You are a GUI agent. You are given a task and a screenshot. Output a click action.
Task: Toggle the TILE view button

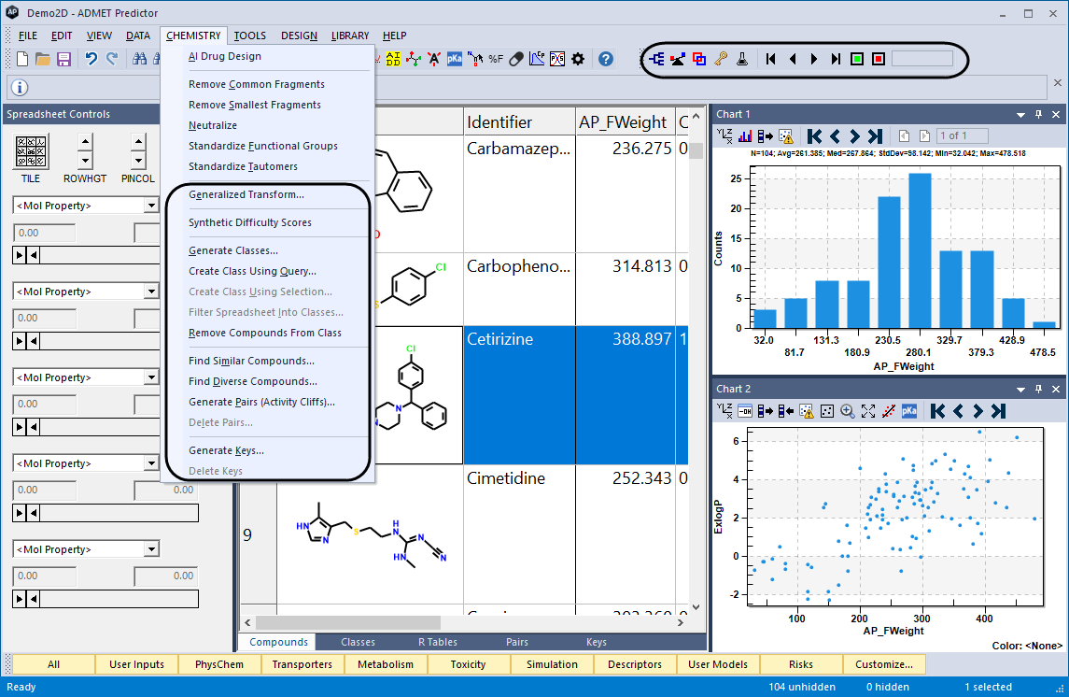click(x=31, y=151)
